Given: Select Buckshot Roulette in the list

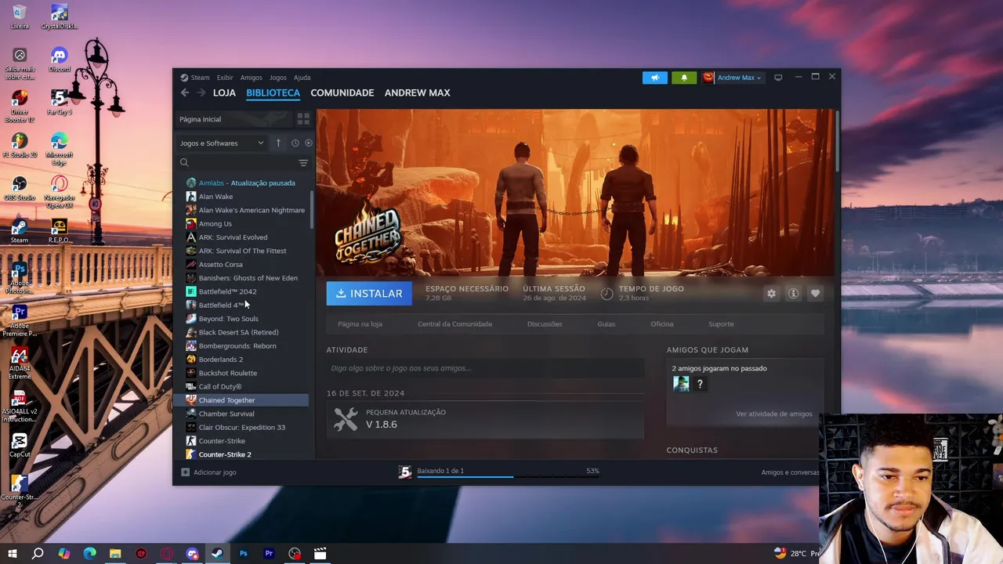Looking at the screenshot, I should point(247,373).
